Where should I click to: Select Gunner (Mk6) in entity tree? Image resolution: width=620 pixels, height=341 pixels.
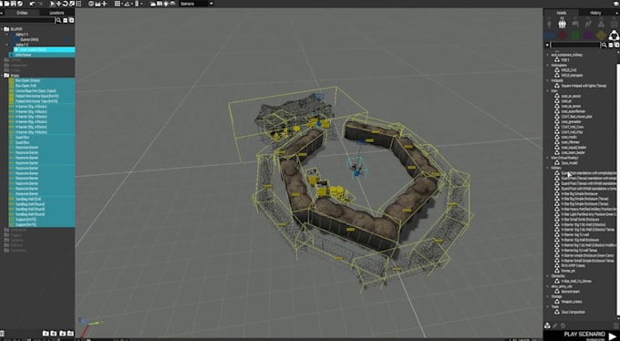coord(29,39)
